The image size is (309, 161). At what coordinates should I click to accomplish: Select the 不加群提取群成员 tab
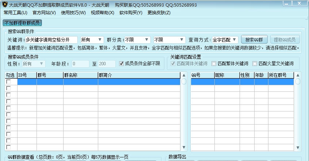pos(22,23)
